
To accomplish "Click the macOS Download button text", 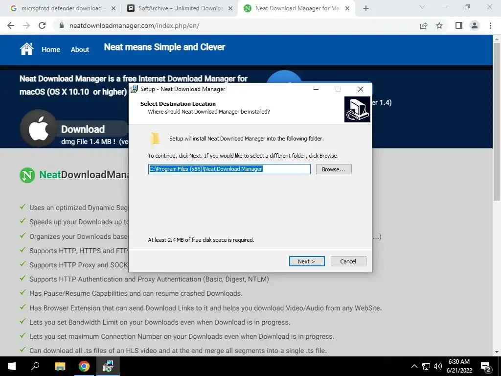I will pos(83,129).
